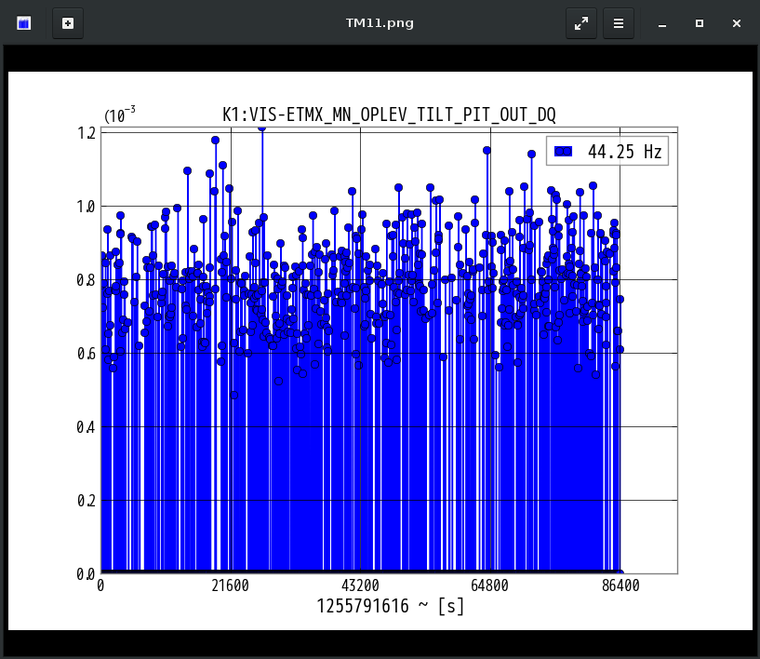
Task: Click the x-axis label 1255791616 ~ [s]
Action: [390, 606]
